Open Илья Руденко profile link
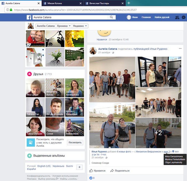 pos(99,151)
